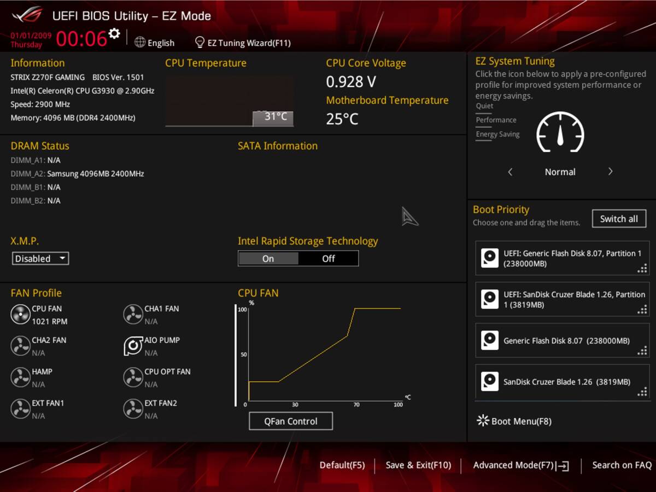Click Generic Flash Disk 8.07 (238000MB) boot entry text

[x=566, y=341]
